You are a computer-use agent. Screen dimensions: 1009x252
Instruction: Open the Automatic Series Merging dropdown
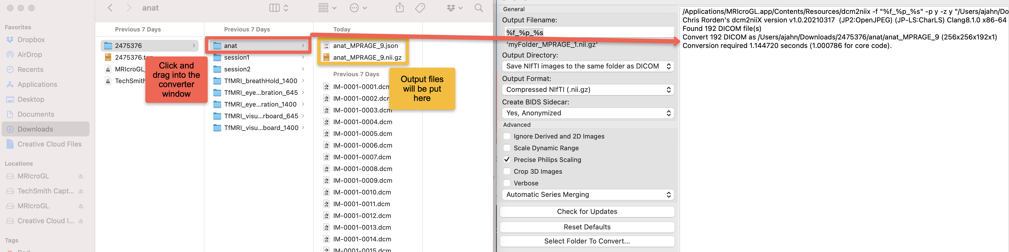(x=588, y=195)
